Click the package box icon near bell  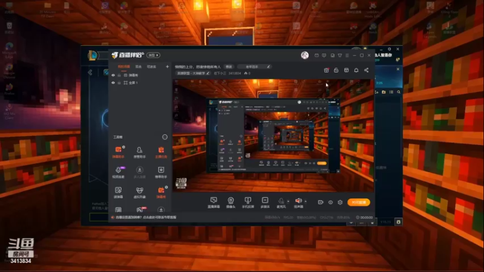(346, 70)
